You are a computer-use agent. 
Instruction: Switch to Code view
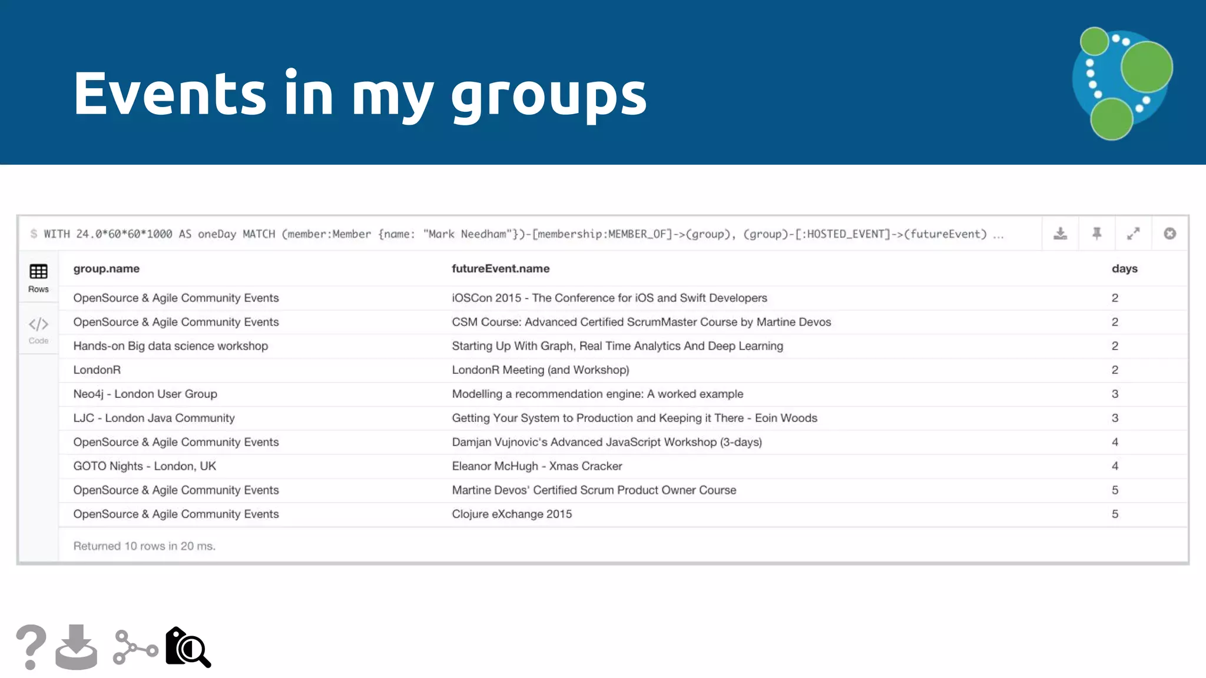click(x=38, y=330)
